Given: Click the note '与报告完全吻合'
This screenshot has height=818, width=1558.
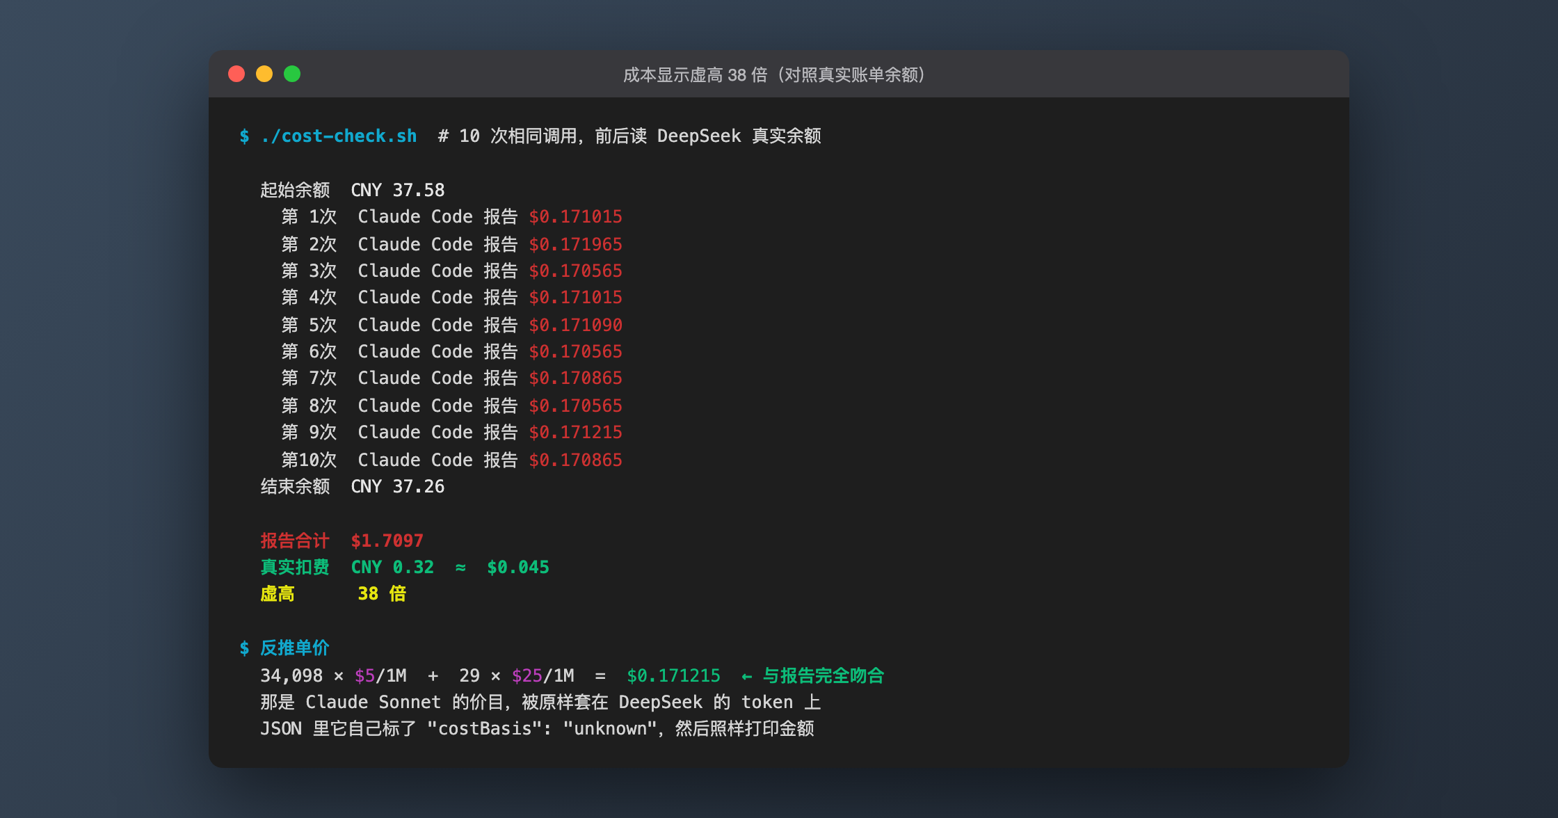Looking at the screenshot, I should [x=824, y=675].
